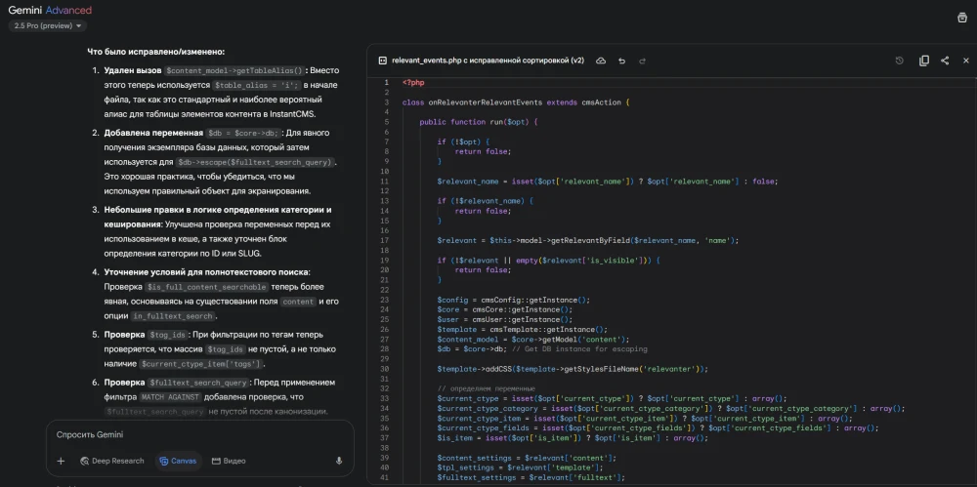Screen dimensions: 977x487
Task: Click line number 28 in code gutter
Action: (x=384, y=348)
